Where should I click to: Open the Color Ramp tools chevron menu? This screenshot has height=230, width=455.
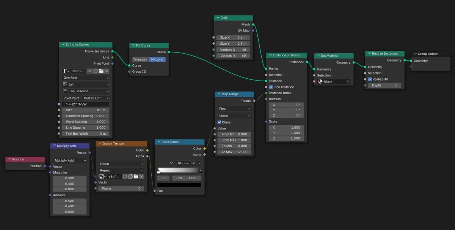[x=171, y=163]
